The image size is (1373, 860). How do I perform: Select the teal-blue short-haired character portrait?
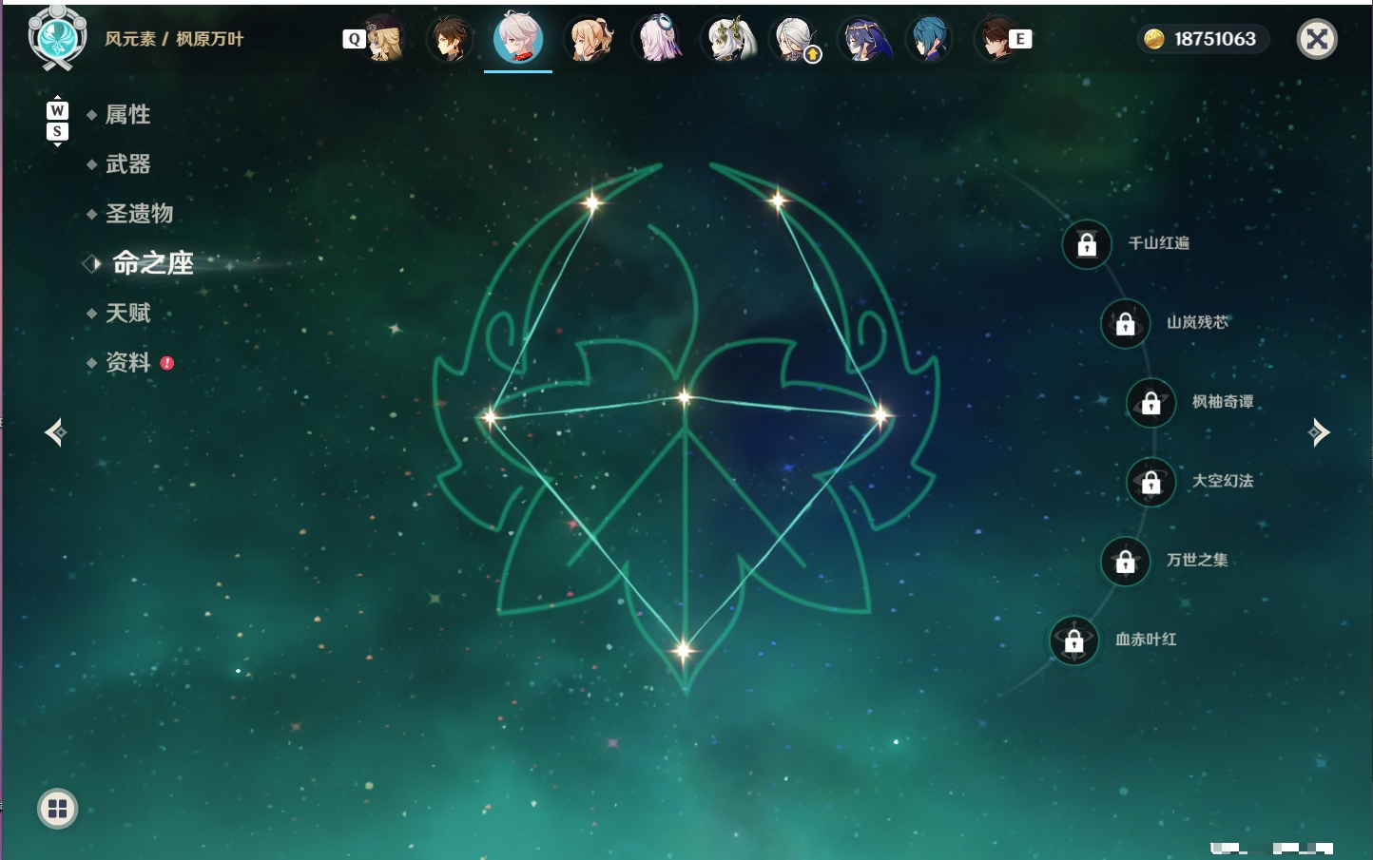tap(930, 39)
